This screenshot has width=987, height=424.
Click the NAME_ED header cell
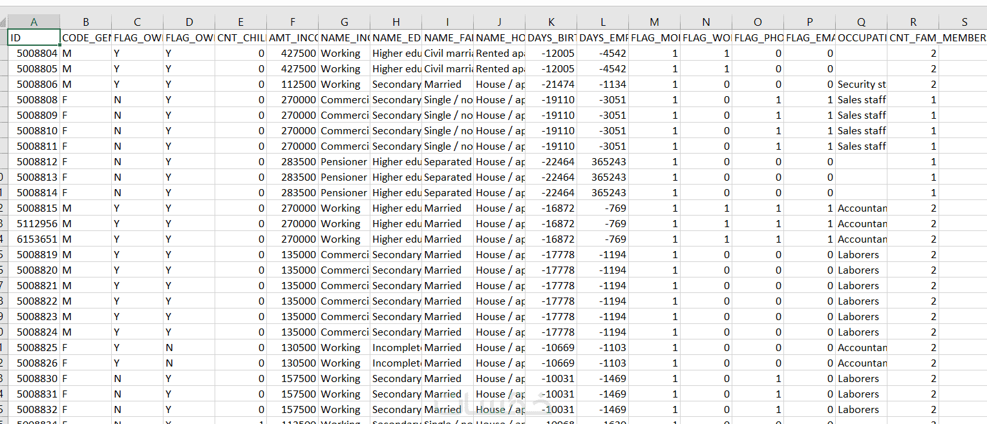pos(396,37)
